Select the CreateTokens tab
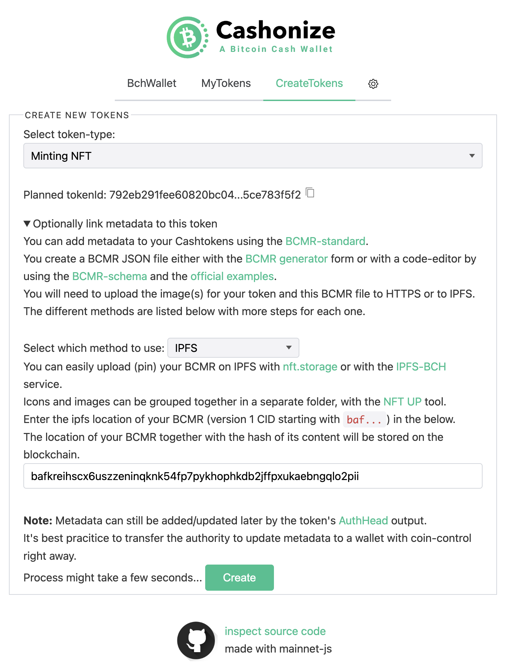Image resolution: width=508 pixels, height=668 pixels. click(x=309, y=83)
